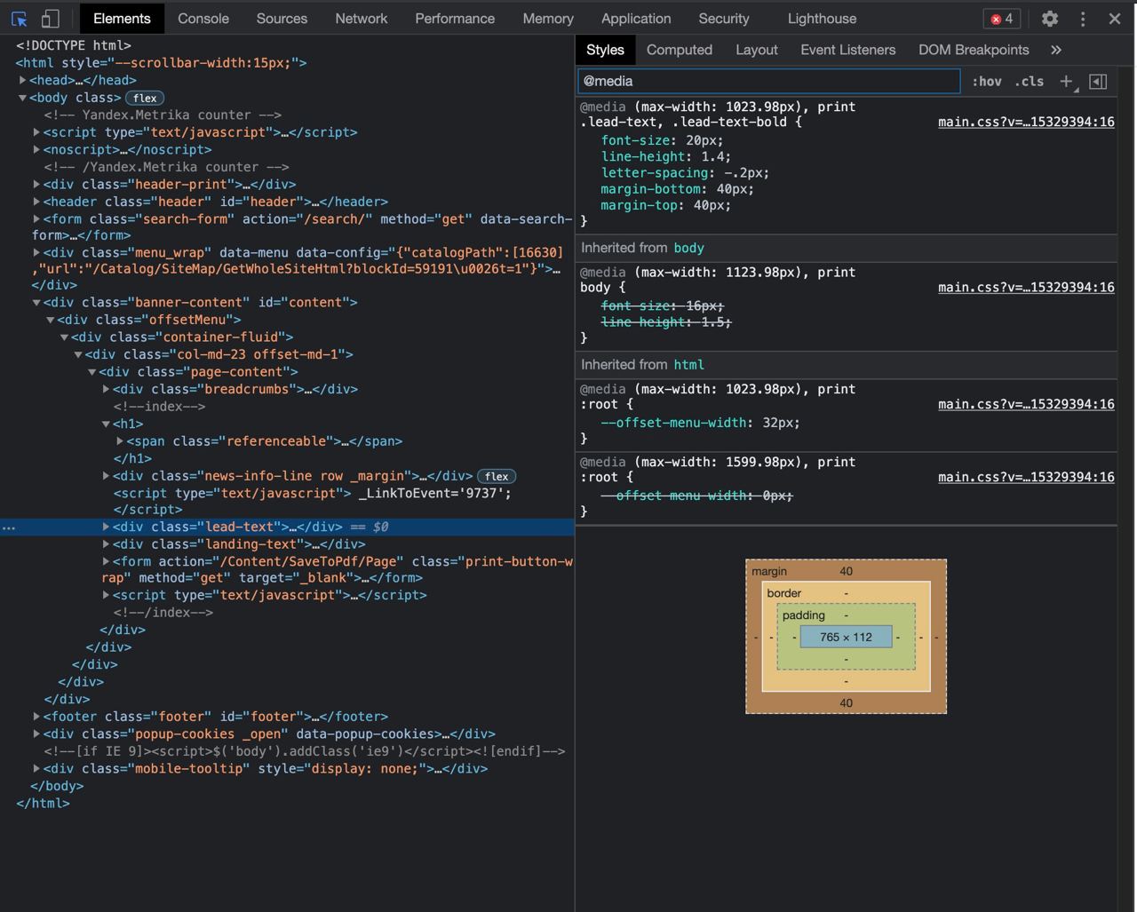
Task: Open the three-dot DevTools menu
Action: coord(1083,19)
